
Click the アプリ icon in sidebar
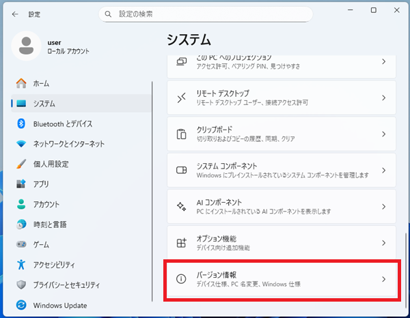pyautogui.click(x=21, y=184)
